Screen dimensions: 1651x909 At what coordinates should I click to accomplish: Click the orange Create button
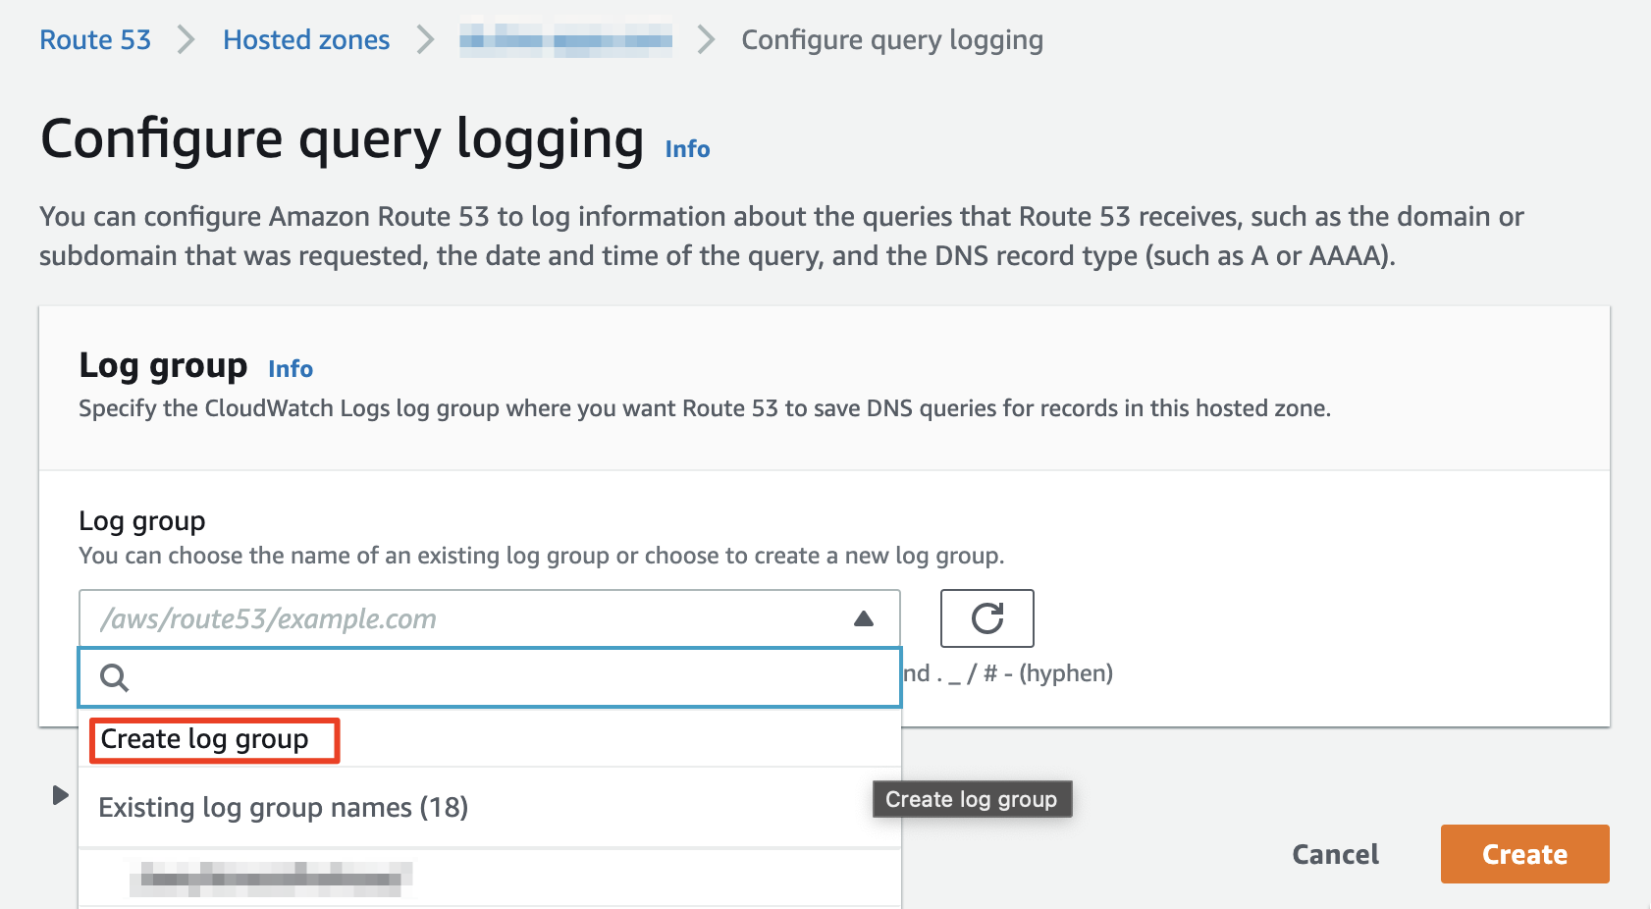pos(1524,854)
